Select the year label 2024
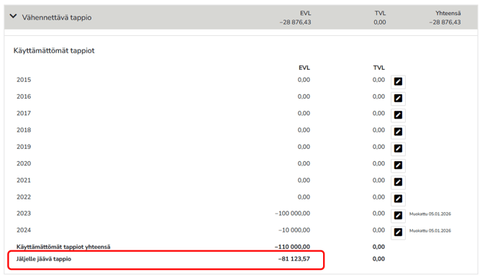This screenshot has height=277, width=482. (x=24, y=230)
